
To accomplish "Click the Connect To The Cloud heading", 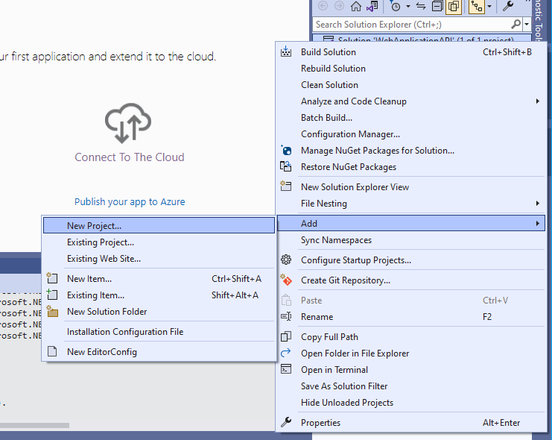I will (130, 157).
